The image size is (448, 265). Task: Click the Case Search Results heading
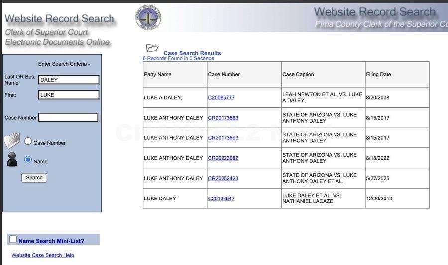click(192, 53)
